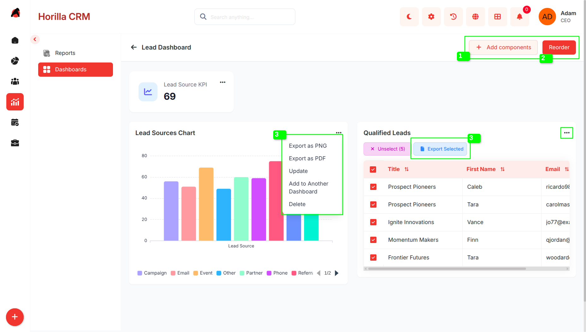This screenshot has height=332, width=586.
Task: Open pie chart icon in sidebar
Action: click(x=15, y=61)
